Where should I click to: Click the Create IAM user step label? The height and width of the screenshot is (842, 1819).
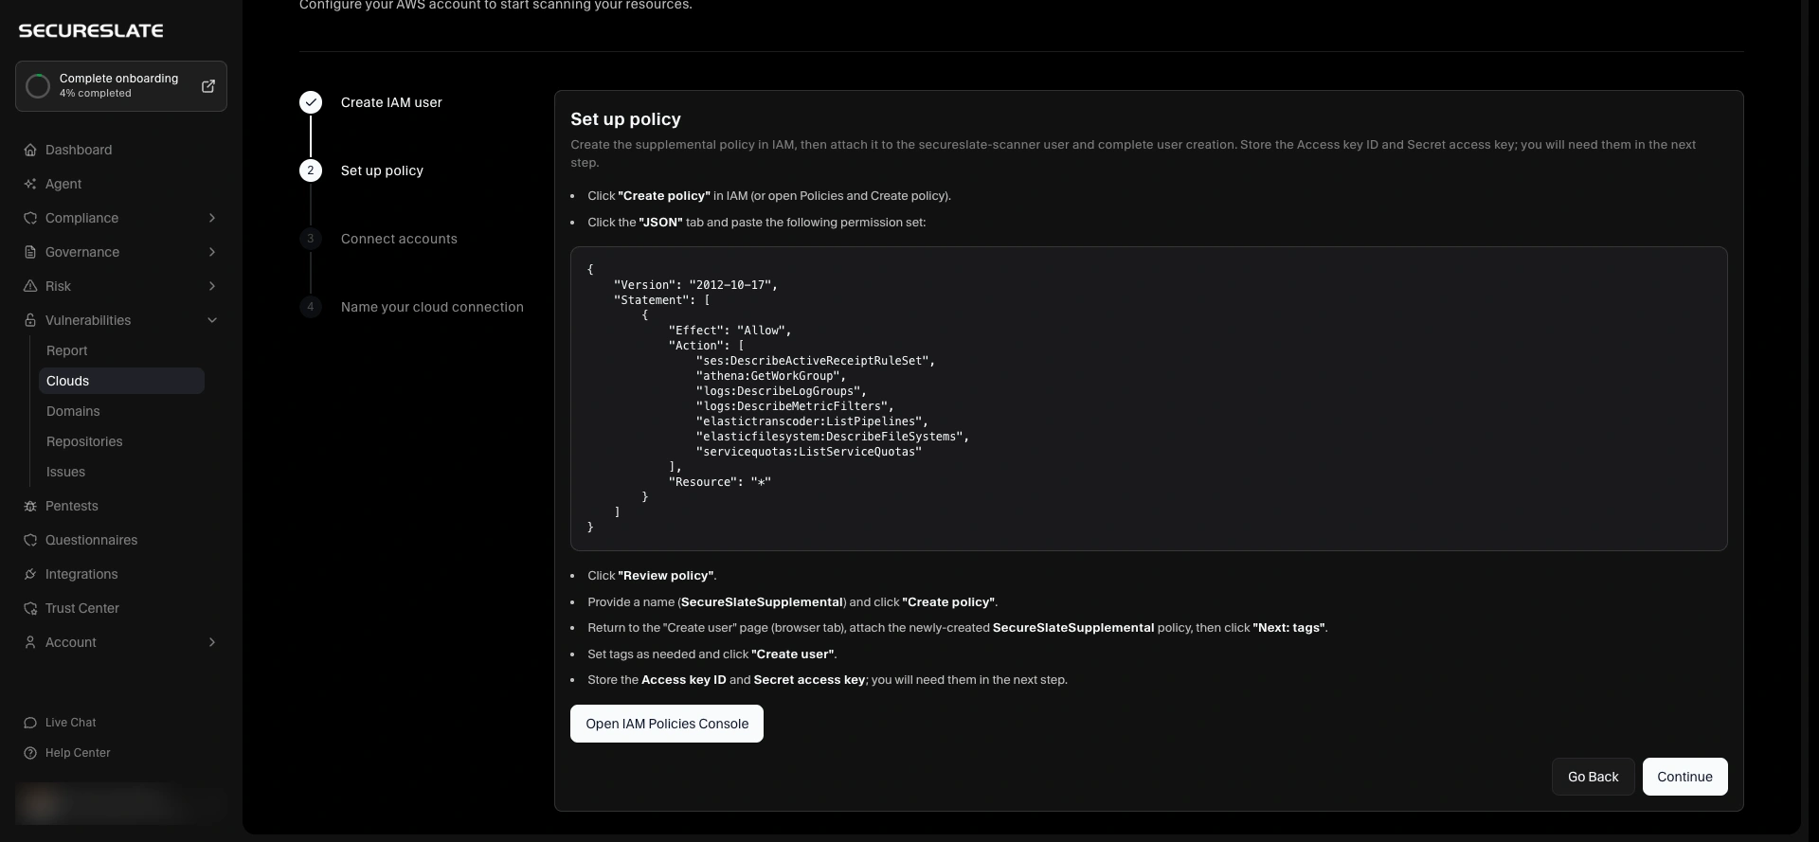tap(391, 102)
